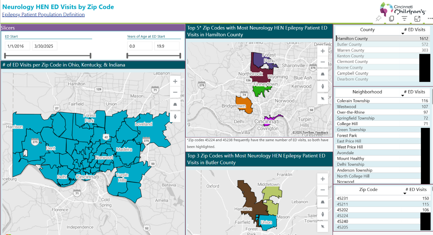
Task: Click the sort arrow under County # ED Visits
Action: pos(403,34)
